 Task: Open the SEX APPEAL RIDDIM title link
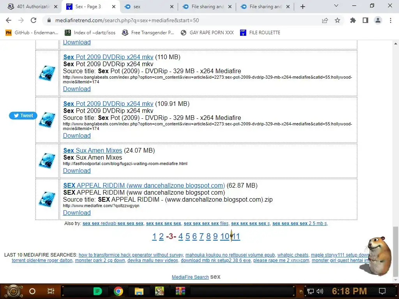point(144,186)
